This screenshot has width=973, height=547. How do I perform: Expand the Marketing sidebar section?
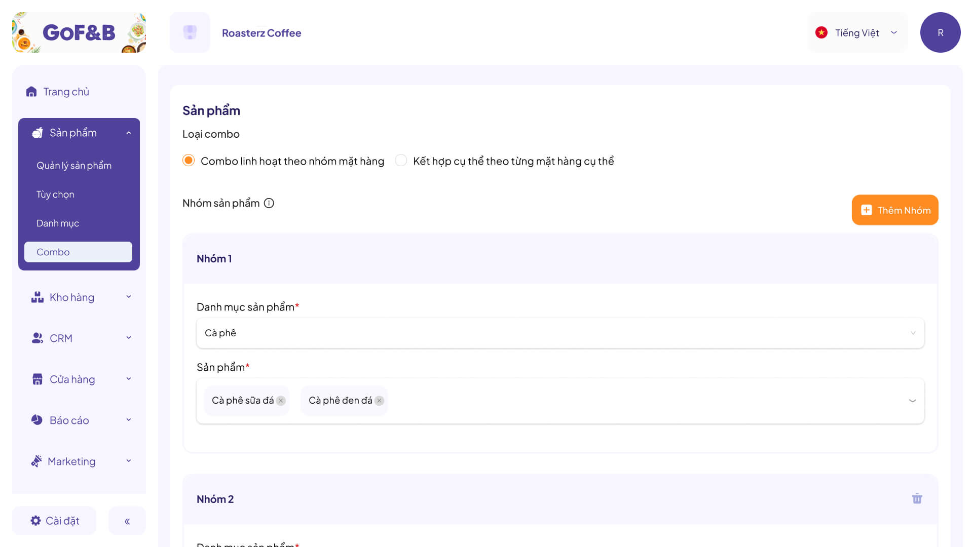[79, 461]
